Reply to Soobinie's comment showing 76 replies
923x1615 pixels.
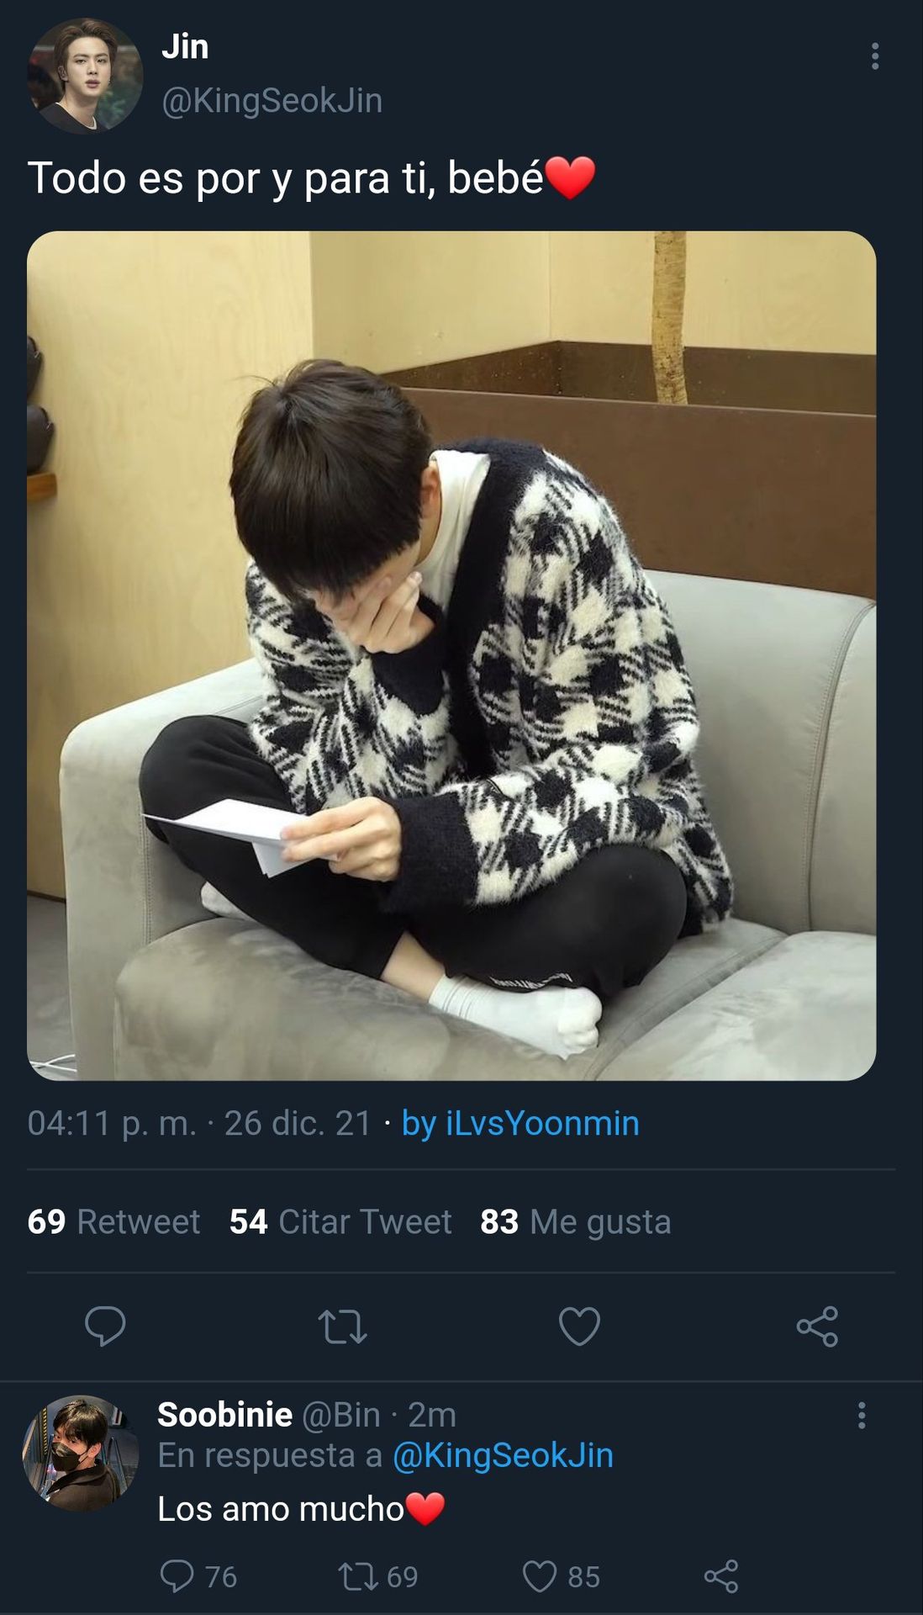point(198,1575)
